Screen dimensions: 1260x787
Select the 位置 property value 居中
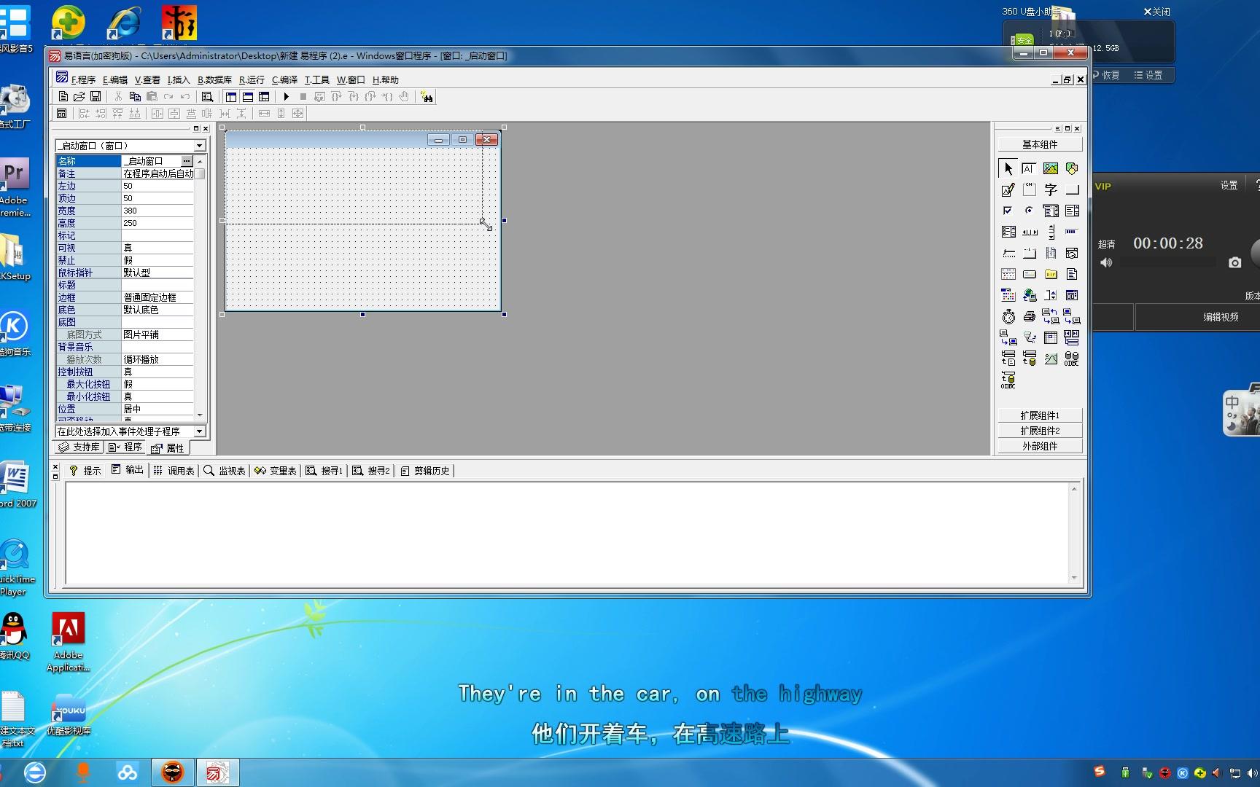point(157,409)
